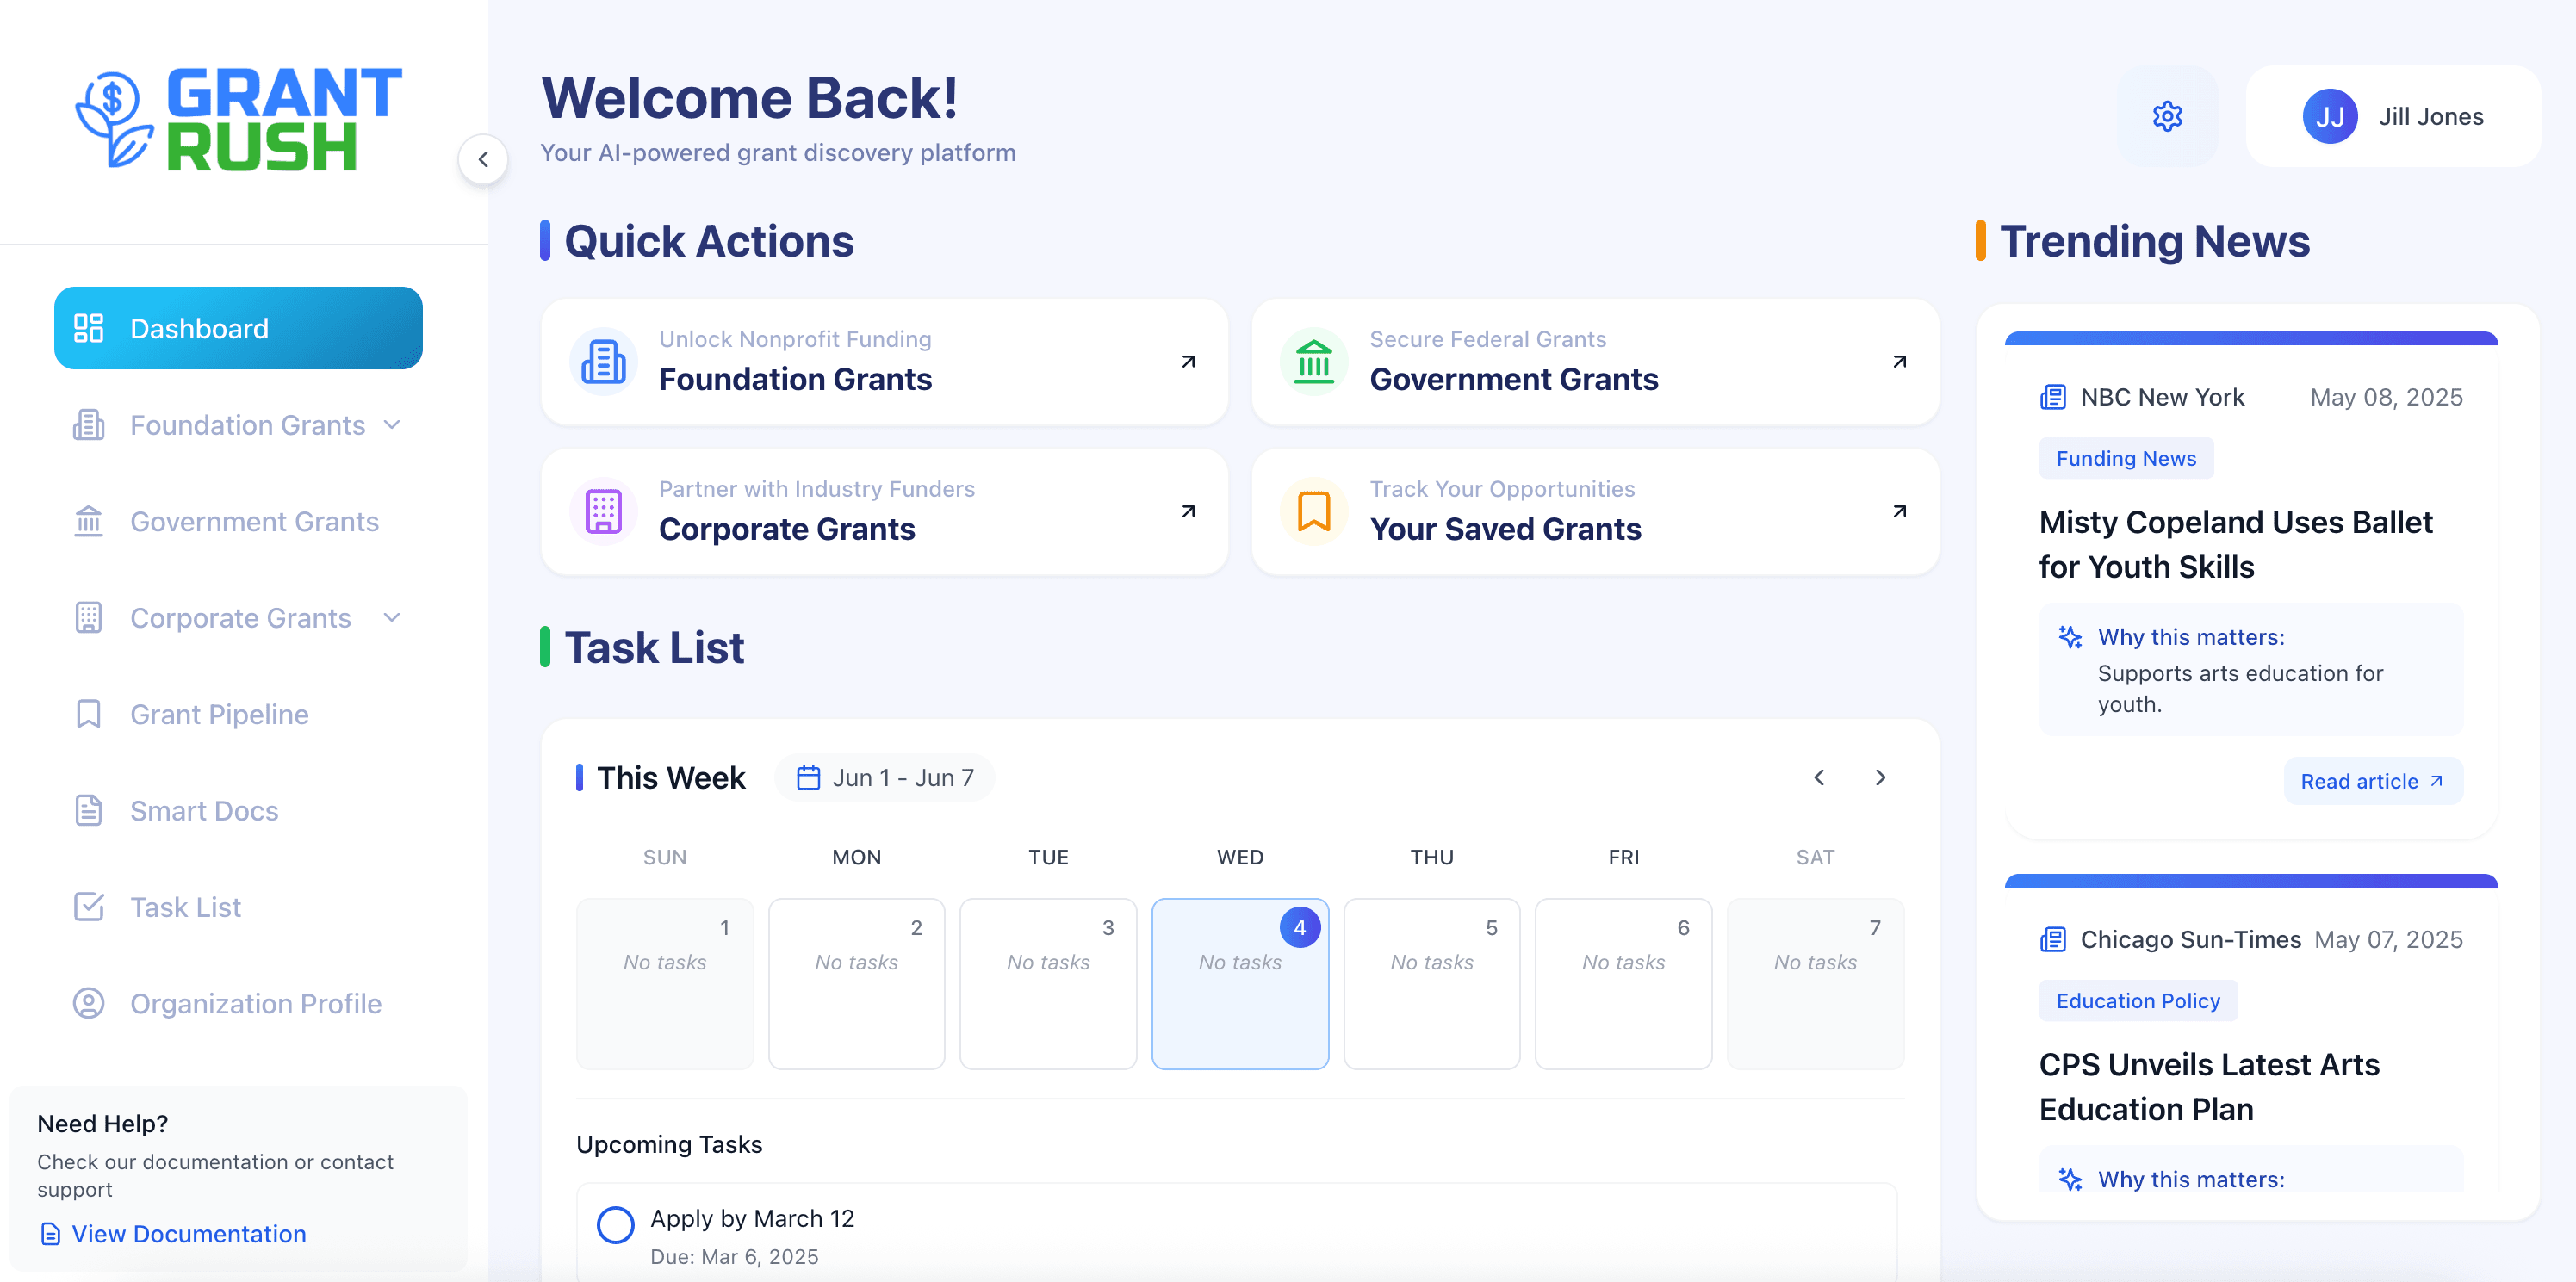
Task: Select the Government Grants building icon in sidebar
Action: tap(89, 521)
